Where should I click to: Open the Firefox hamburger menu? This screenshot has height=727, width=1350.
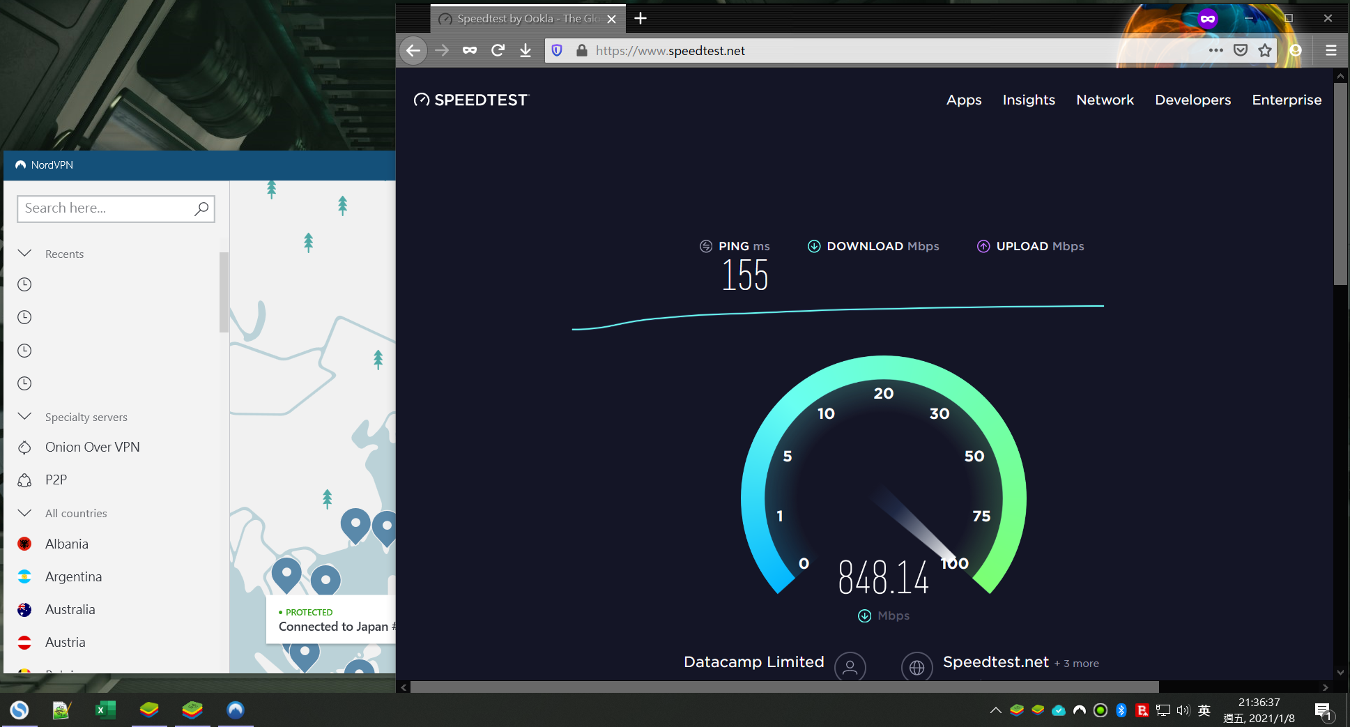click(1330, 50)
